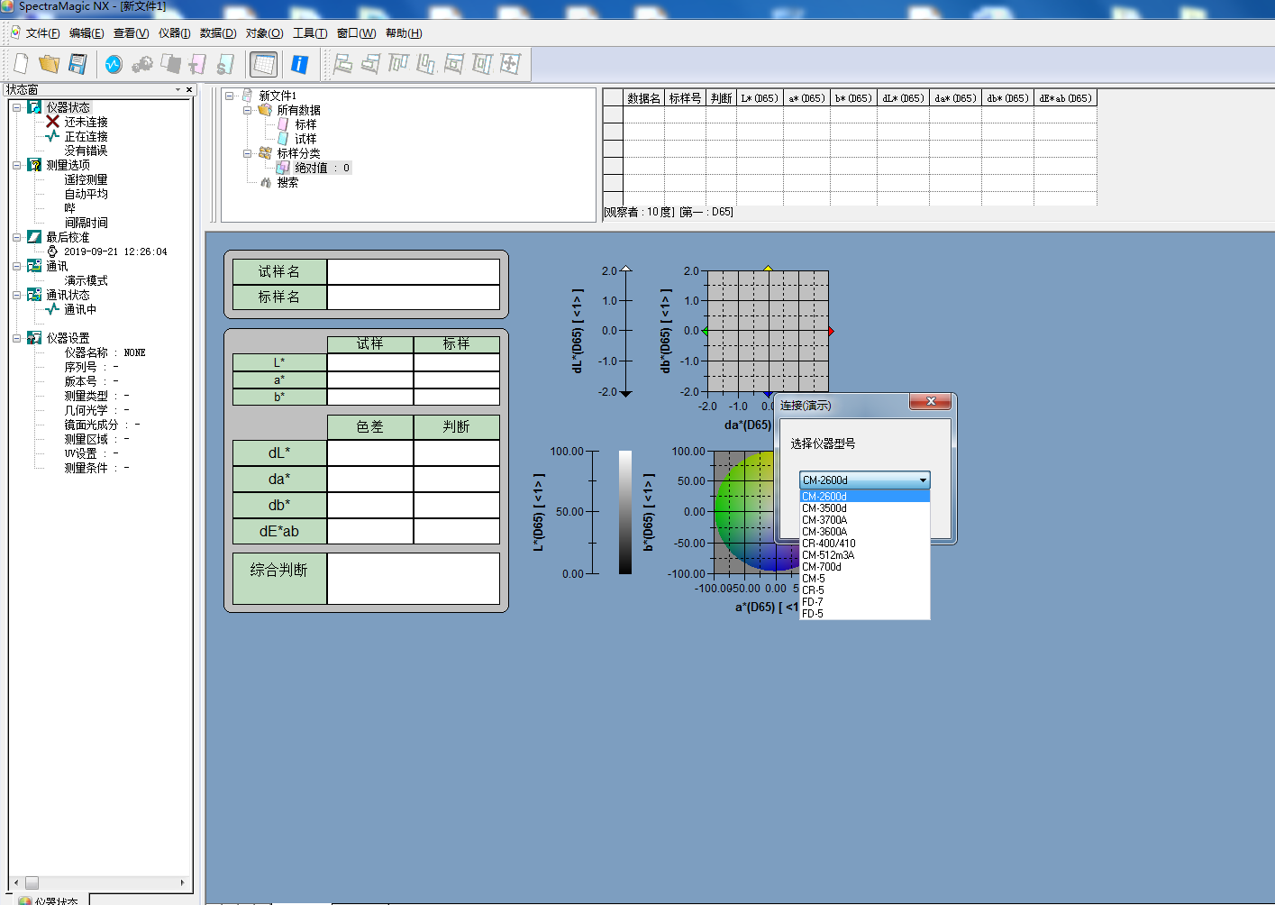Screen dimensions: 1275x905
Task: Open the 仪器(I) menu
Action: coord(174,33)
